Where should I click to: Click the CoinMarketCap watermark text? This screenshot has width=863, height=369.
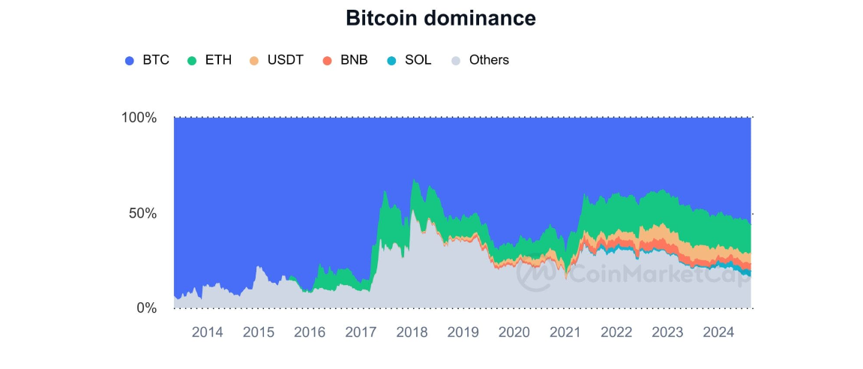[x=656, y=275]
